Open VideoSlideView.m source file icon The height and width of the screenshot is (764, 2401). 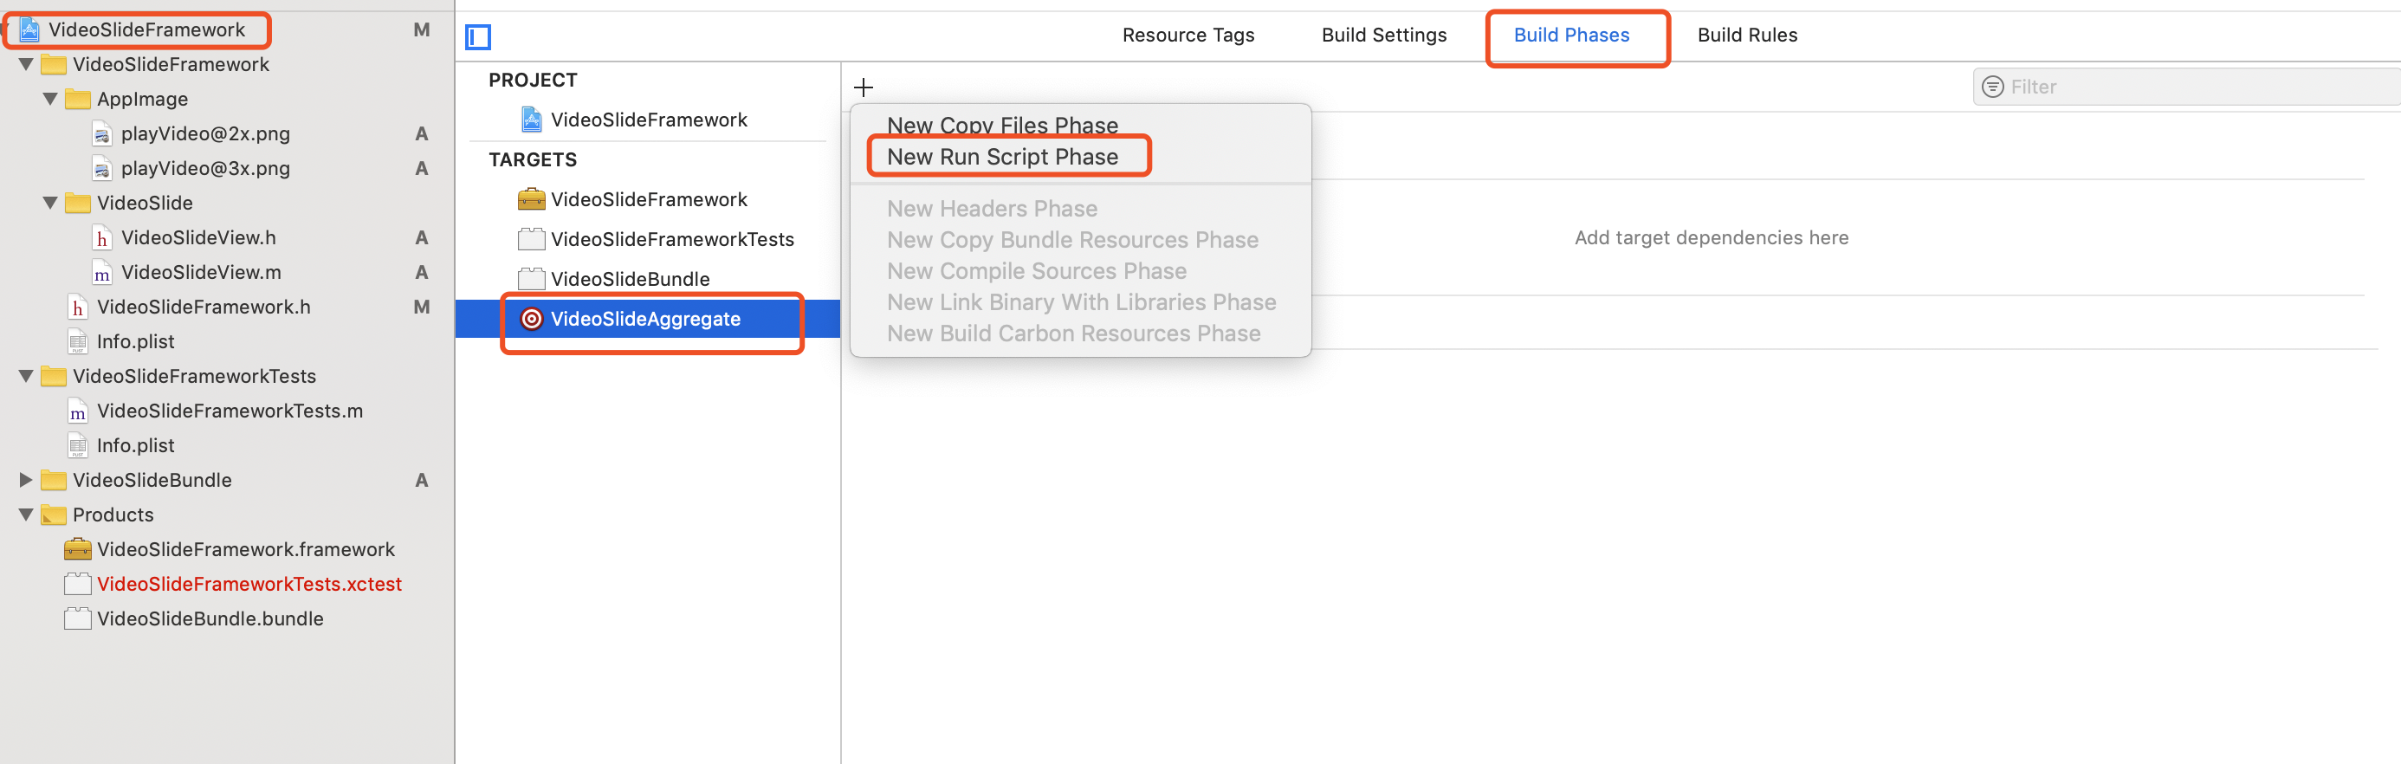click(x=102, y=273)
